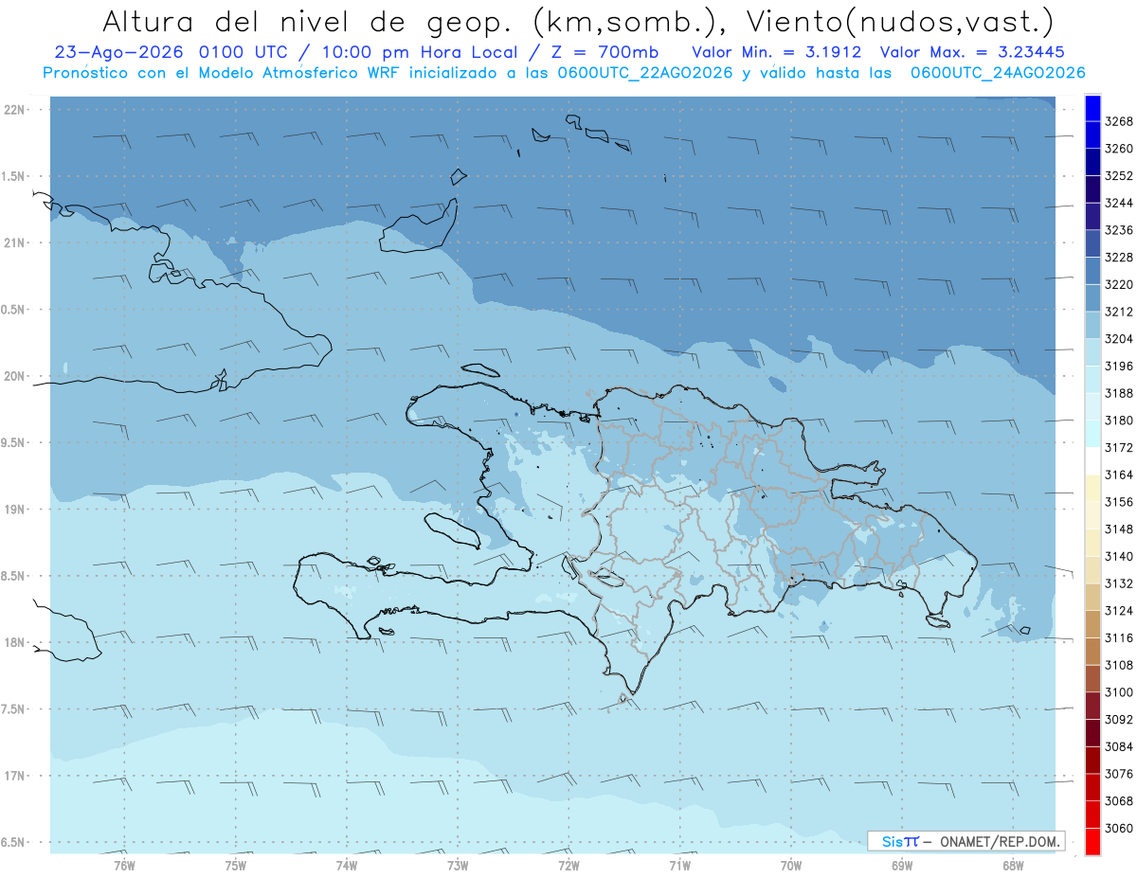
Task: Click the '3188' colorbar value
Action: pos(1119,393)
